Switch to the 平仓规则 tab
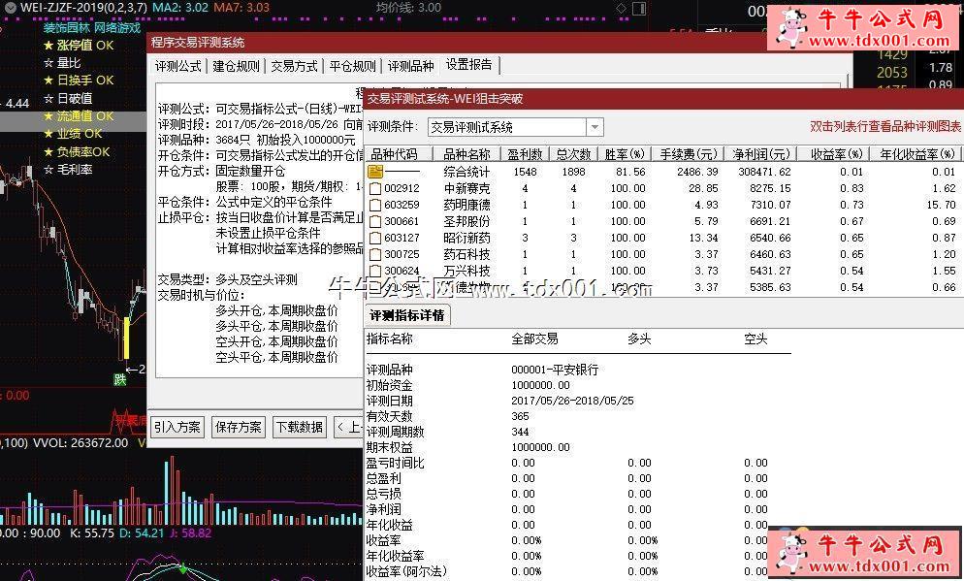 coord(352,66)
